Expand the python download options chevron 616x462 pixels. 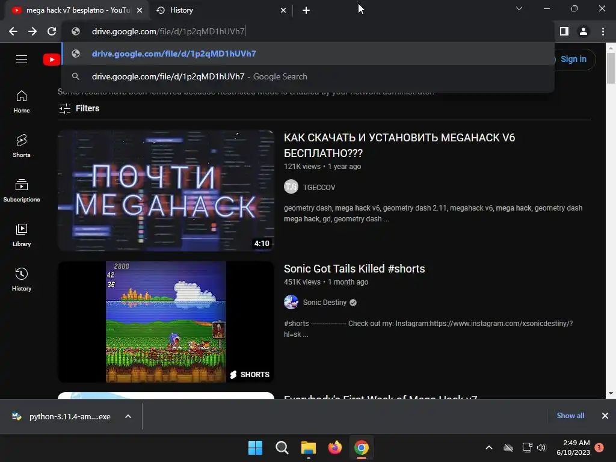128,416
